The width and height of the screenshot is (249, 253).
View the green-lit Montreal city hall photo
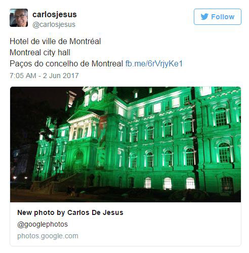(126, 144)
